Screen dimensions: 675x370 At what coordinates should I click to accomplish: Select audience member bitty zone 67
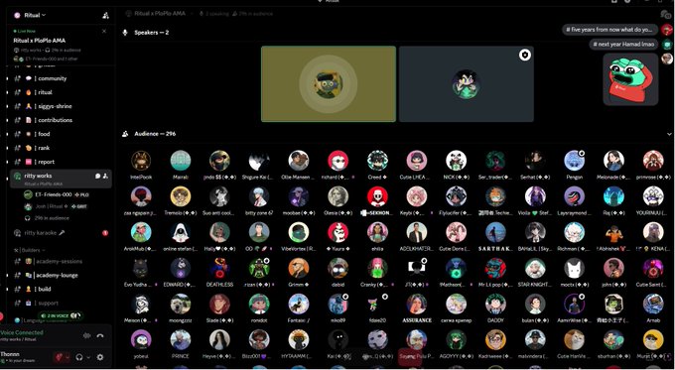tap(259, 201)
